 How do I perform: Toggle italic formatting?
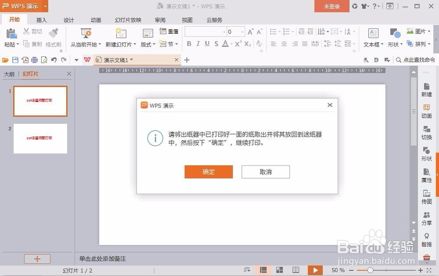pyautogui.click(x=198, y=43)
